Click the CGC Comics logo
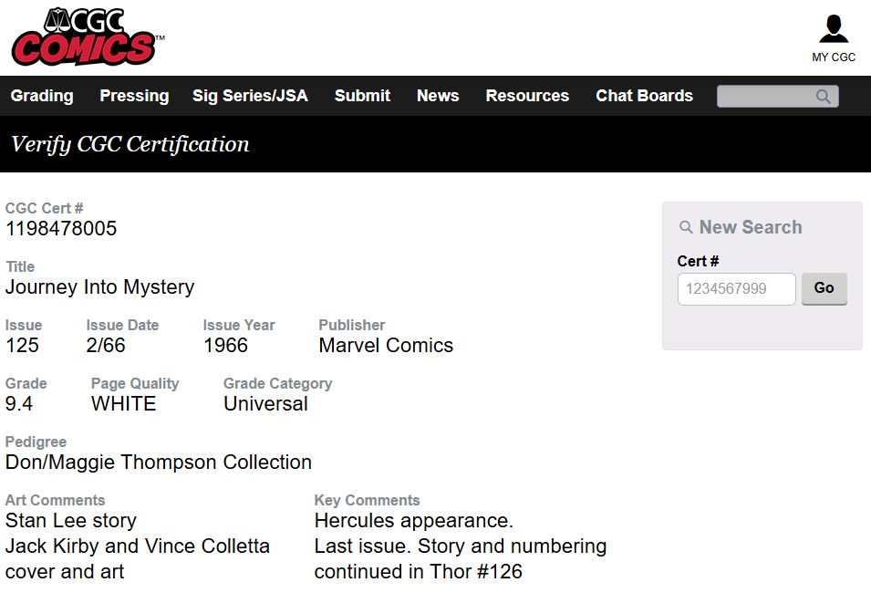Screen dimensions: 871x593 (88, 36)
